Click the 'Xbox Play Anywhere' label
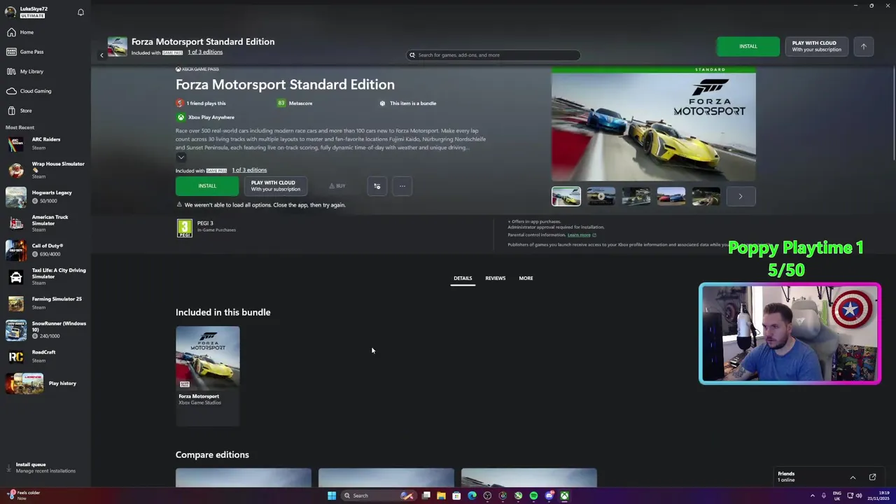This screenshot has height=504, width=896. [x=211, y=118]
